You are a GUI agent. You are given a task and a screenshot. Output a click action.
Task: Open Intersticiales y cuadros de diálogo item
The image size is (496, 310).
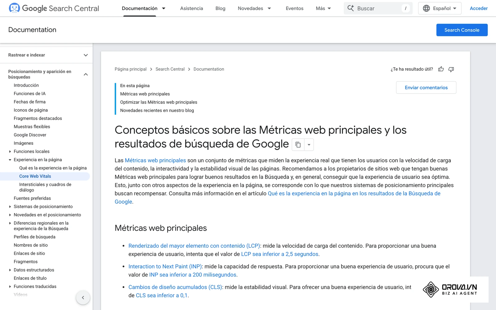[45, 187]
